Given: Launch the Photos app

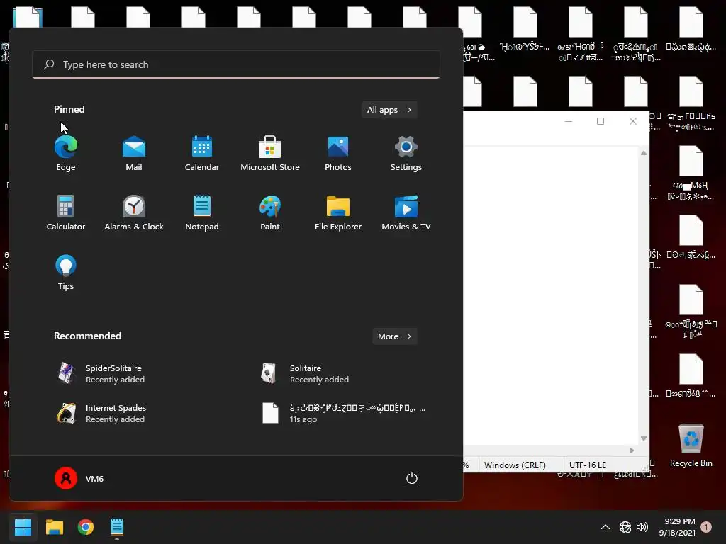Looking at the screenshot, I should click(x=338, y=154).
